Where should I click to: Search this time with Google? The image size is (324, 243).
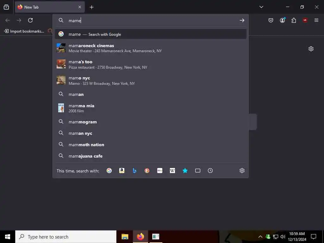click(x=109, y=171)
